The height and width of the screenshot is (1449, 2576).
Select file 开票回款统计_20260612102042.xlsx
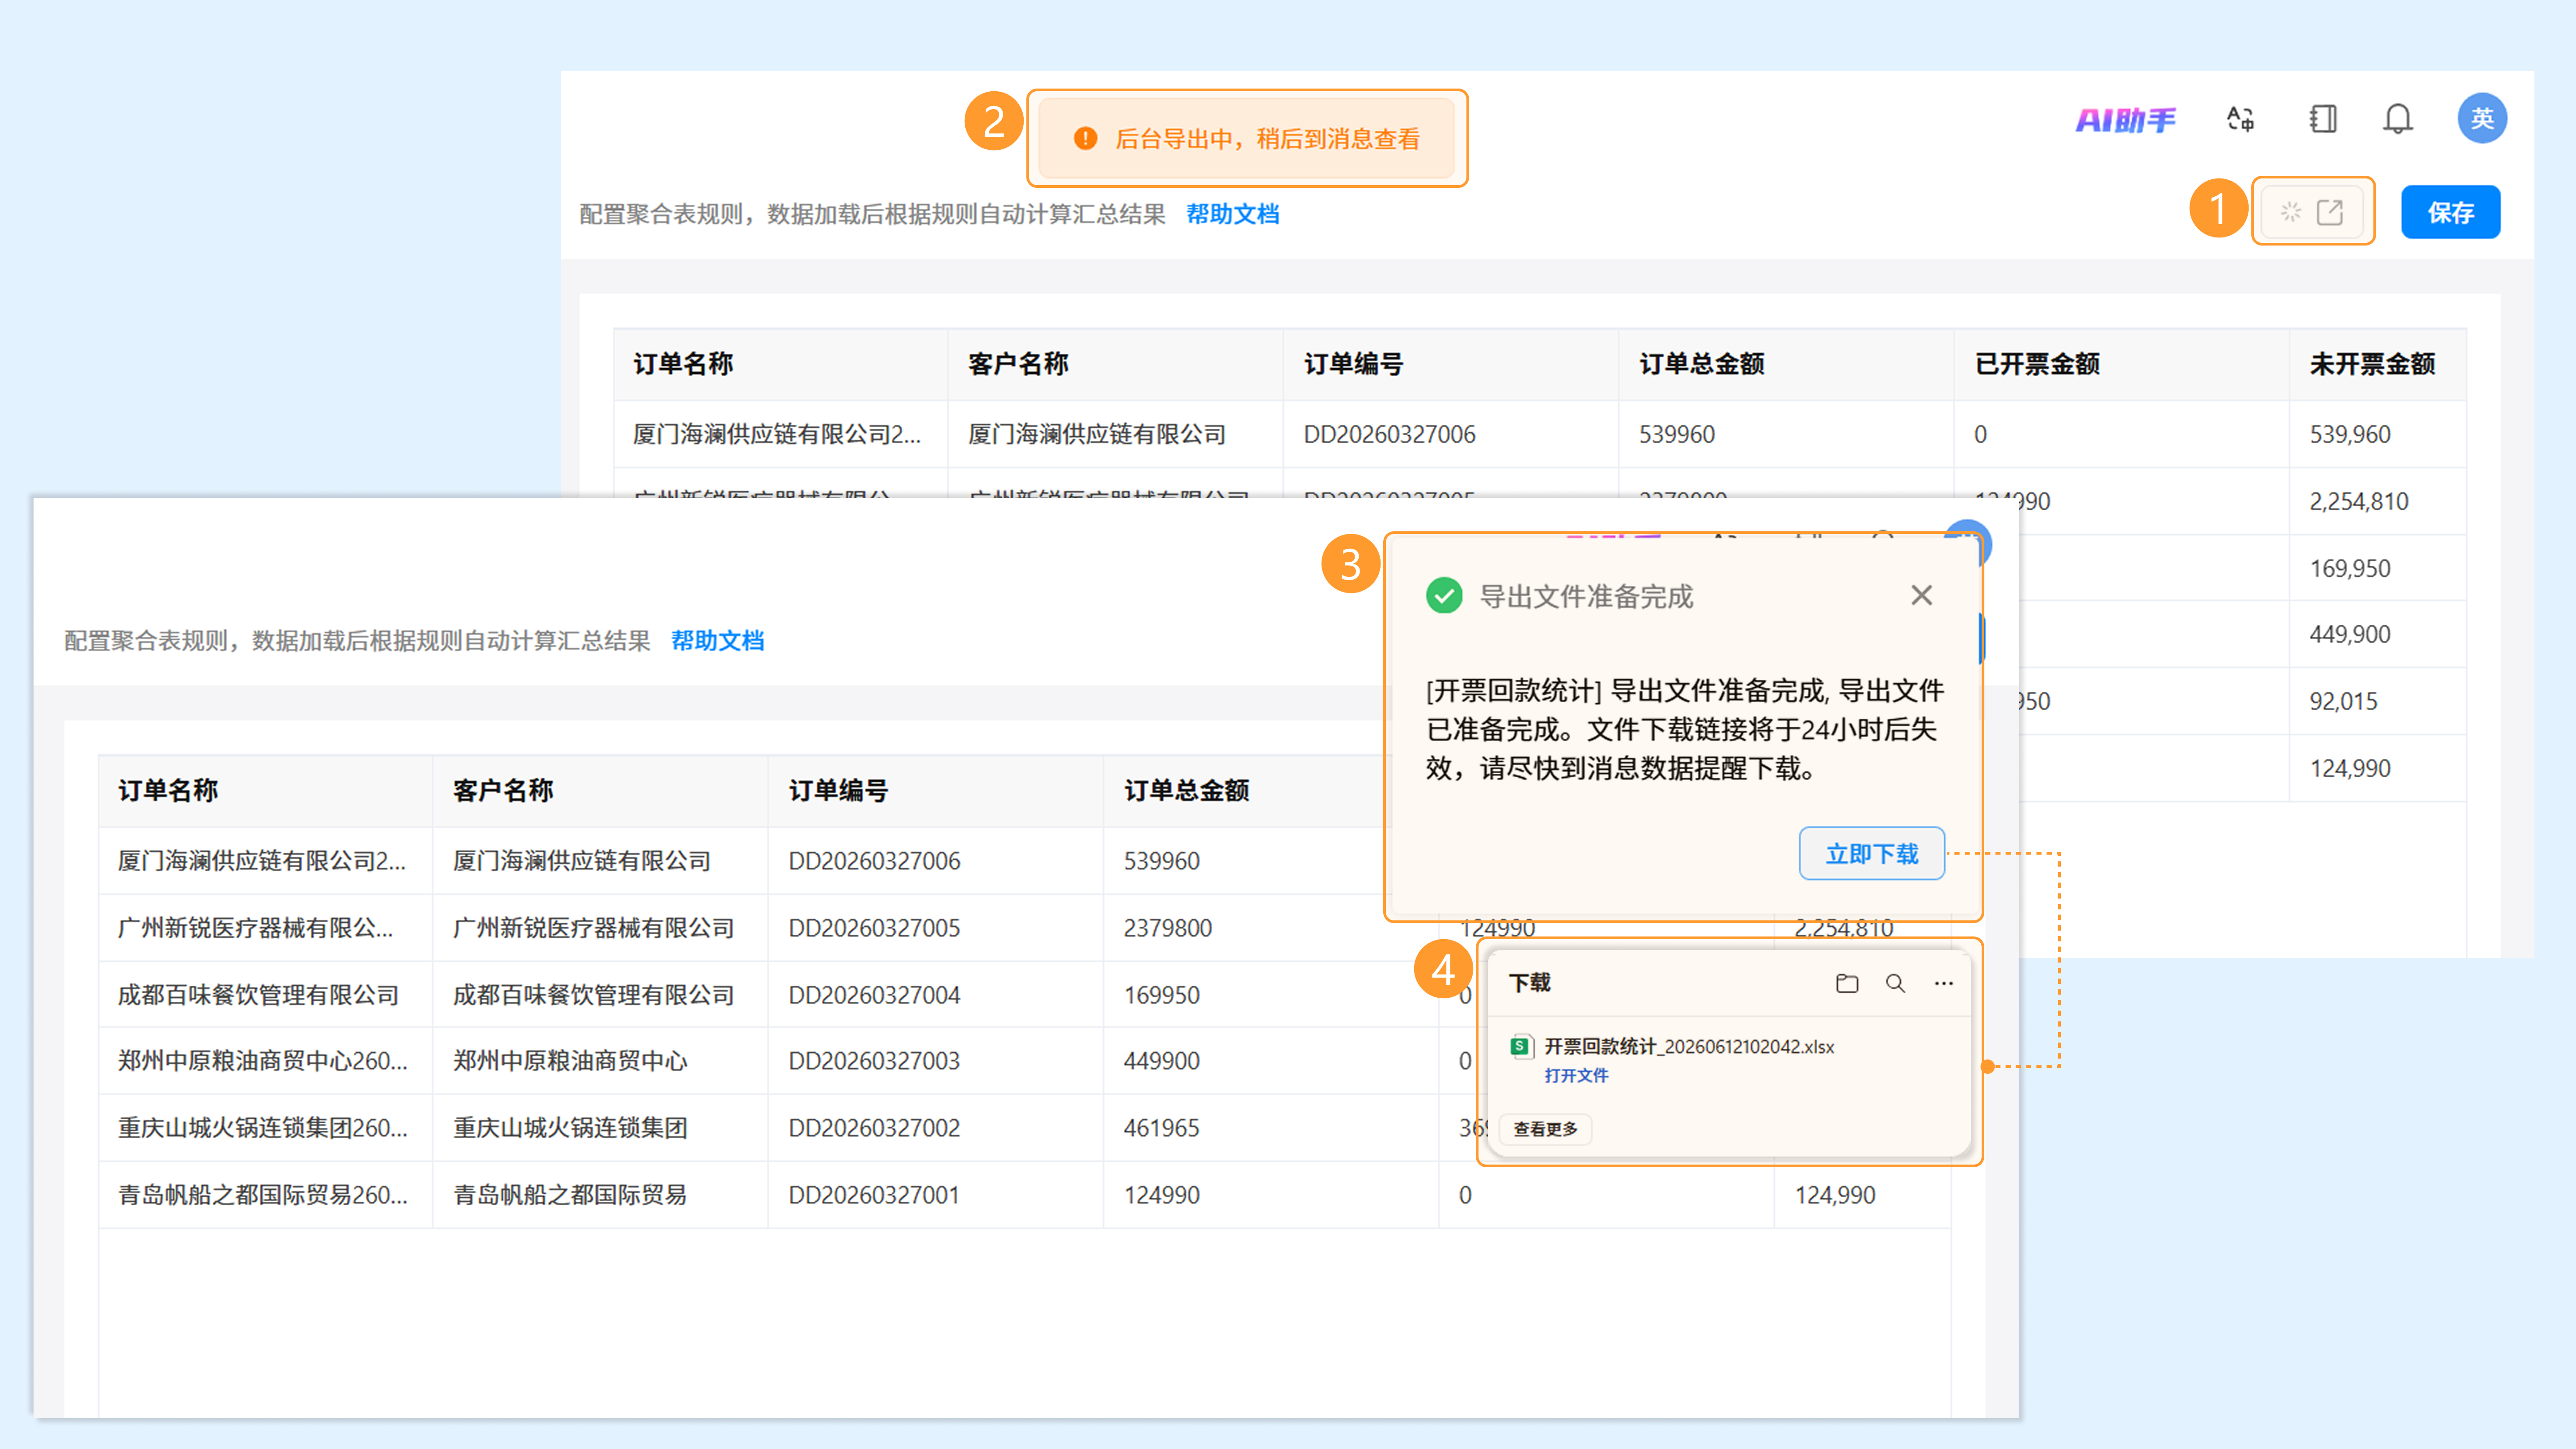[x=1689, y=1046]
